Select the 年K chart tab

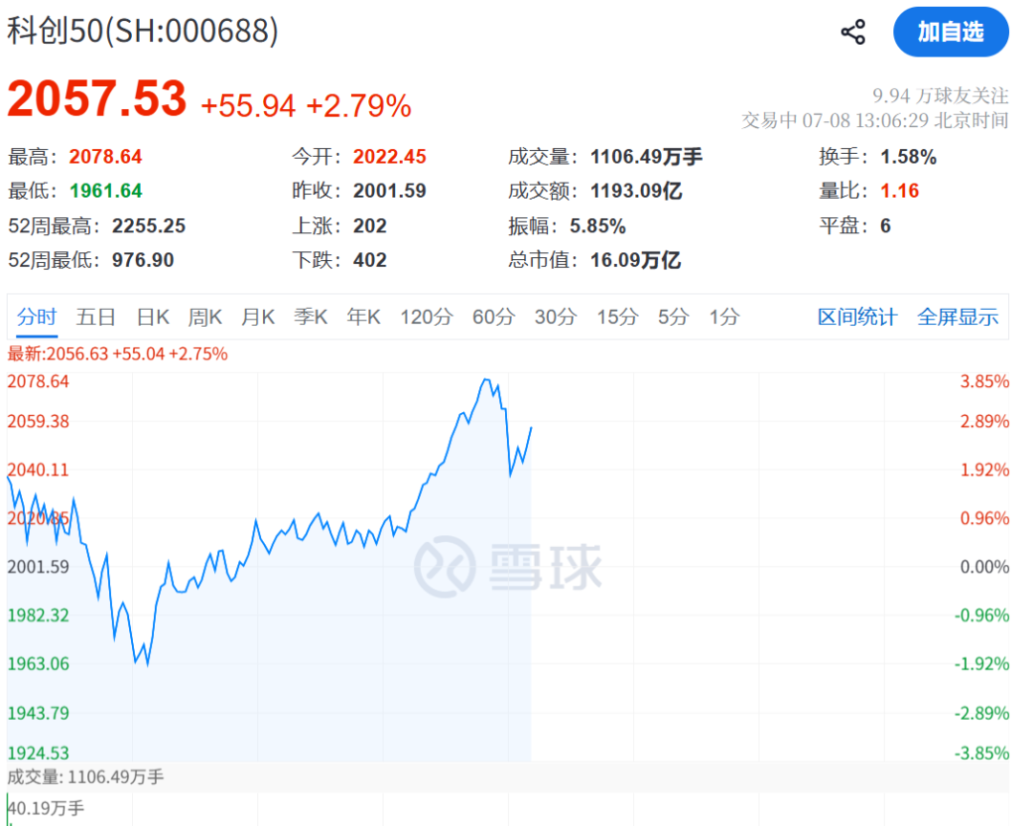363,316
